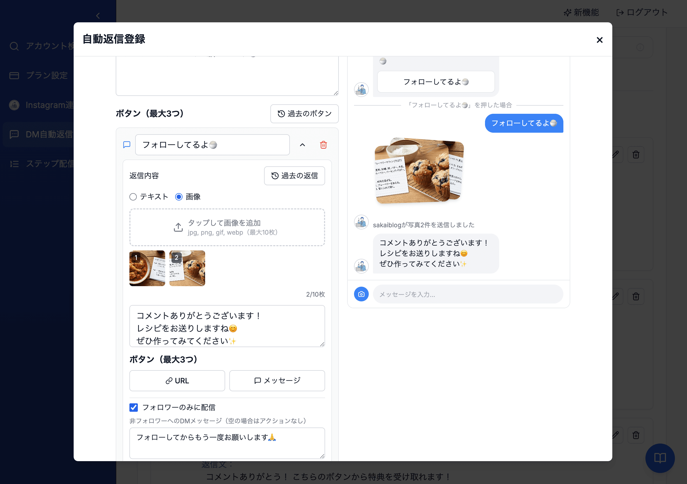Click the 2/10枚 image count text
This screenshot has height=484, width=687.
[315, 295]
